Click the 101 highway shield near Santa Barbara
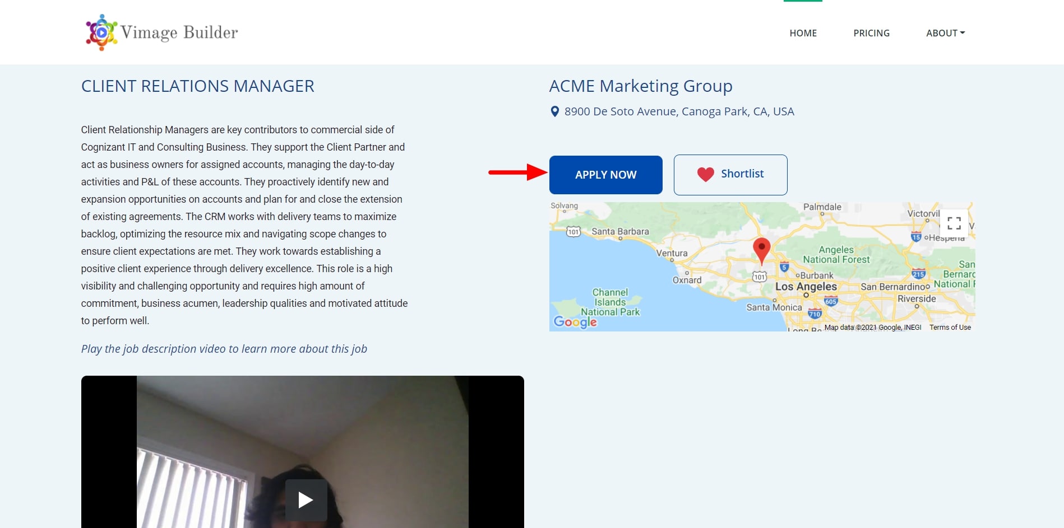Image resolution: width=1064 pixels, height=528 pixels. 573,231
